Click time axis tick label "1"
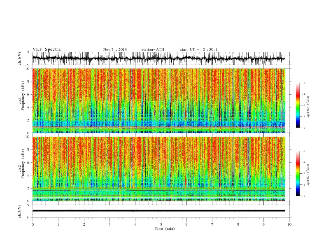 (x=58, y=224)
